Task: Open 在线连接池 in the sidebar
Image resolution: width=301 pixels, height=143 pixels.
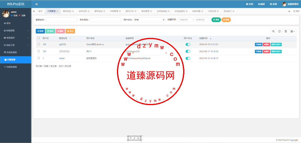Action: (16, 52)
